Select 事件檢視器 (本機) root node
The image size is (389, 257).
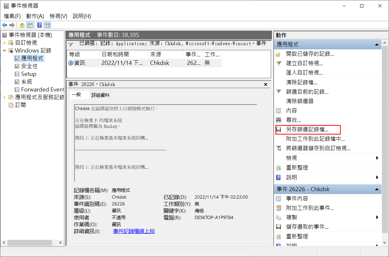pos(30,35)
